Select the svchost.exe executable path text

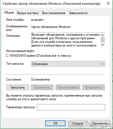click(38, 56)
